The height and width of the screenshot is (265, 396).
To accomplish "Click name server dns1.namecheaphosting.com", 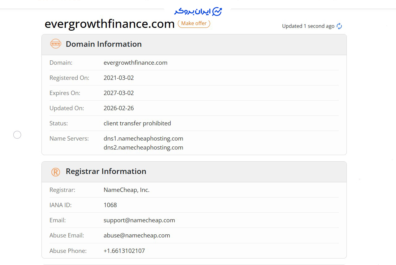I will pyautogui.click(x=144, y=138).
